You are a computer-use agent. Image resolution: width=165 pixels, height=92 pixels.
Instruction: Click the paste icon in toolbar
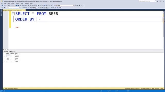pyautogui.click(x=42, y=6)
